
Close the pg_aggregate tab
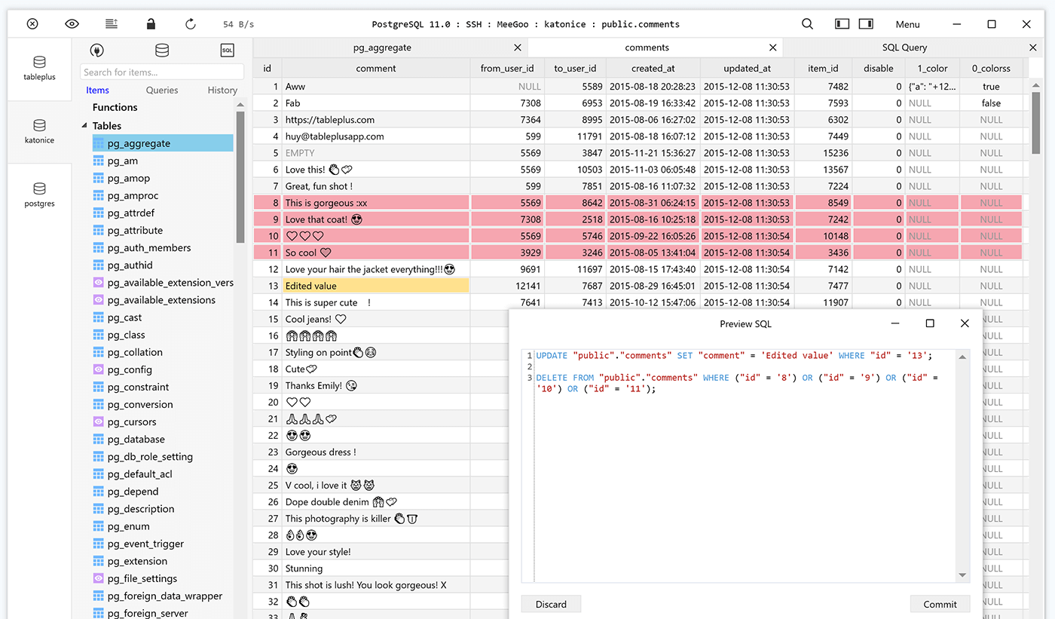tap(518, 47)
